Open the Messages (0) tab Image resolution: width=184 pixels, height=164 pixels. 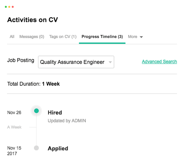(x=32, y=37)
